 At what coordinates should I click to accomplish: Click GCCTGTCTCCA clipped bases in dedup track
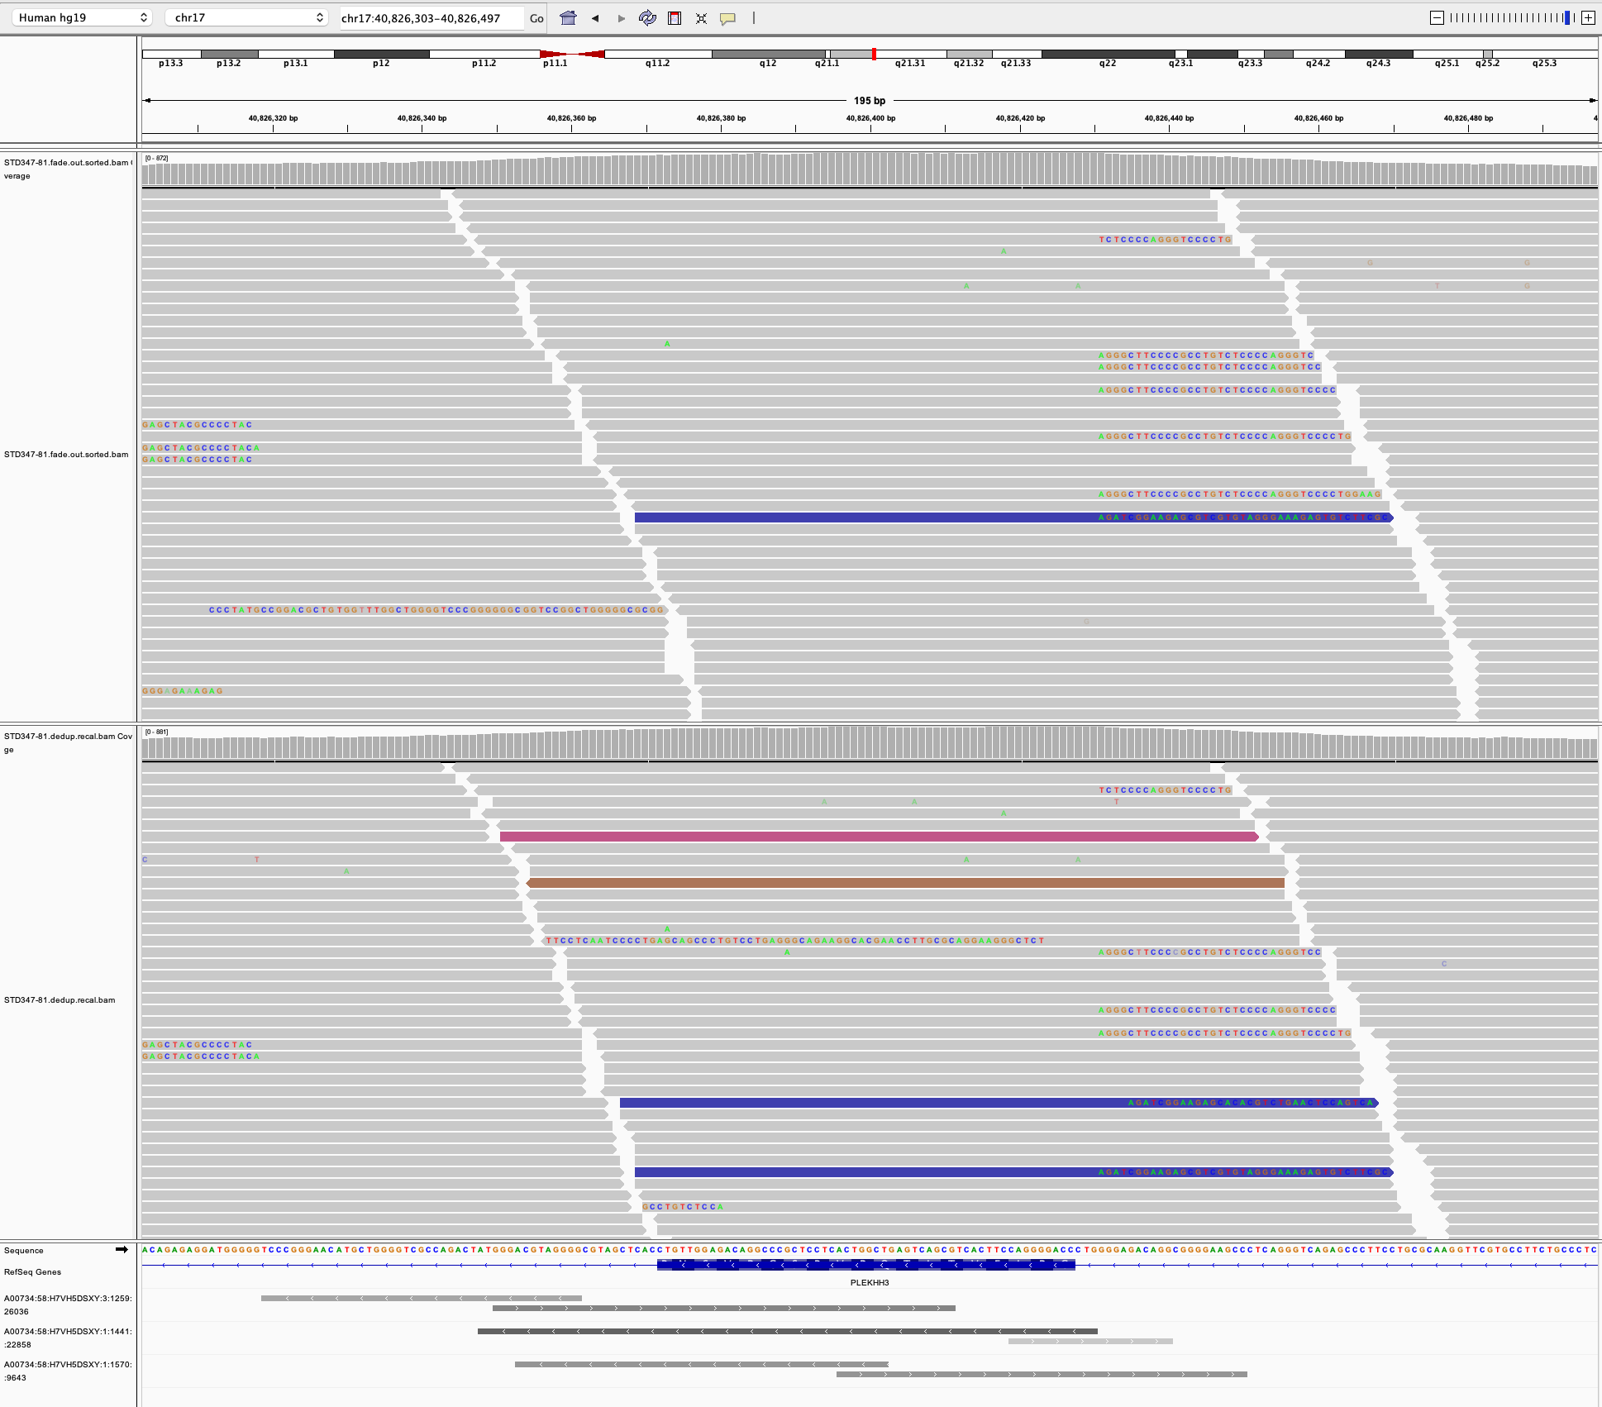[683, 1207]
